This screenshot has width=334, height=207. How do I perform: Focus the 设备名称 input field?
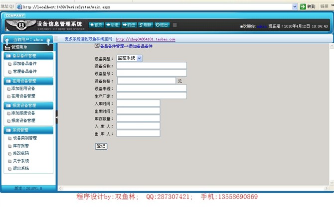(152, 66)
